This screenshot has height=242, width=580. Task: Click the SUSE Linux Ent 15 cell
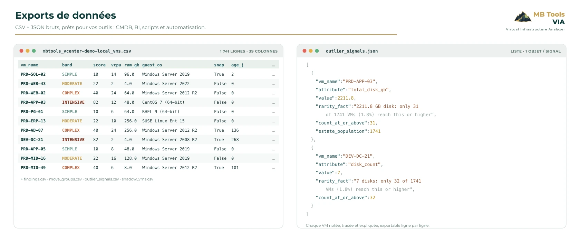163,121
